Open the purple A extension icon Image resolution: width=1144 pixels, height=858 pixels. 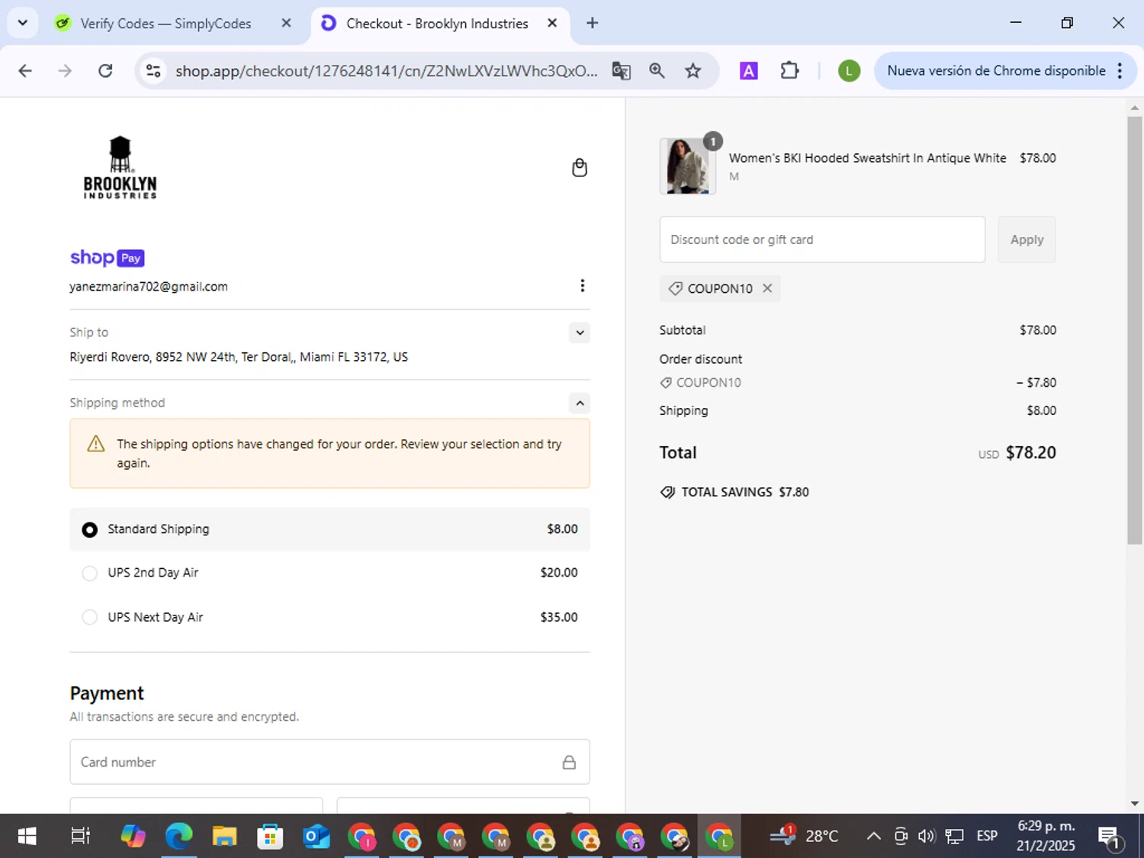coord(749,71)
